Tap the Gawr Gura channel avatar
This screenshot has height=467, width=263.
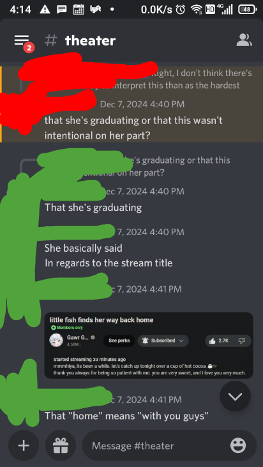click(56, 341)
